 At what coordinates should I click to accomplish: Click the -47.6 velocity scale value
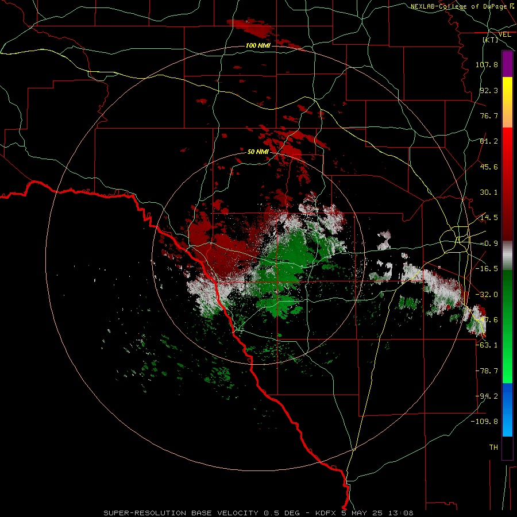(487, 320)
